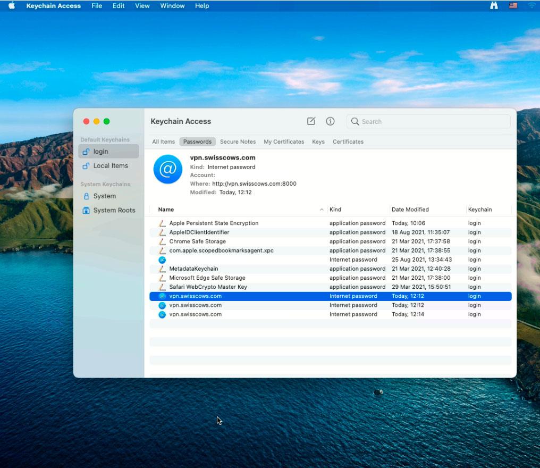This screenshot has height=468, width=540.
Task: Click the icon beside Chrome Safe Storage
Action: 162,241
